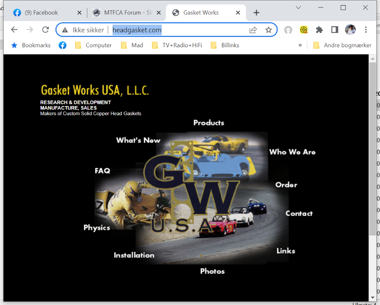Click the share page icon
The height and width of the screenshot is (305, 380).
click(253, 30)
